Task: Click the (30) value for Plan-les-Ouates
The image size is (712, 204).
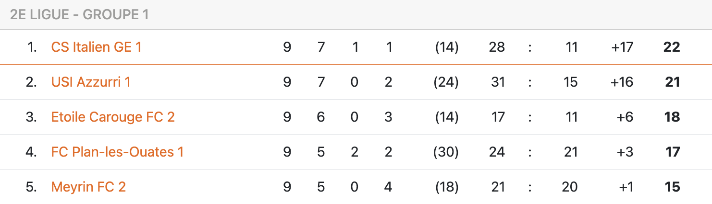Action: 446,152
